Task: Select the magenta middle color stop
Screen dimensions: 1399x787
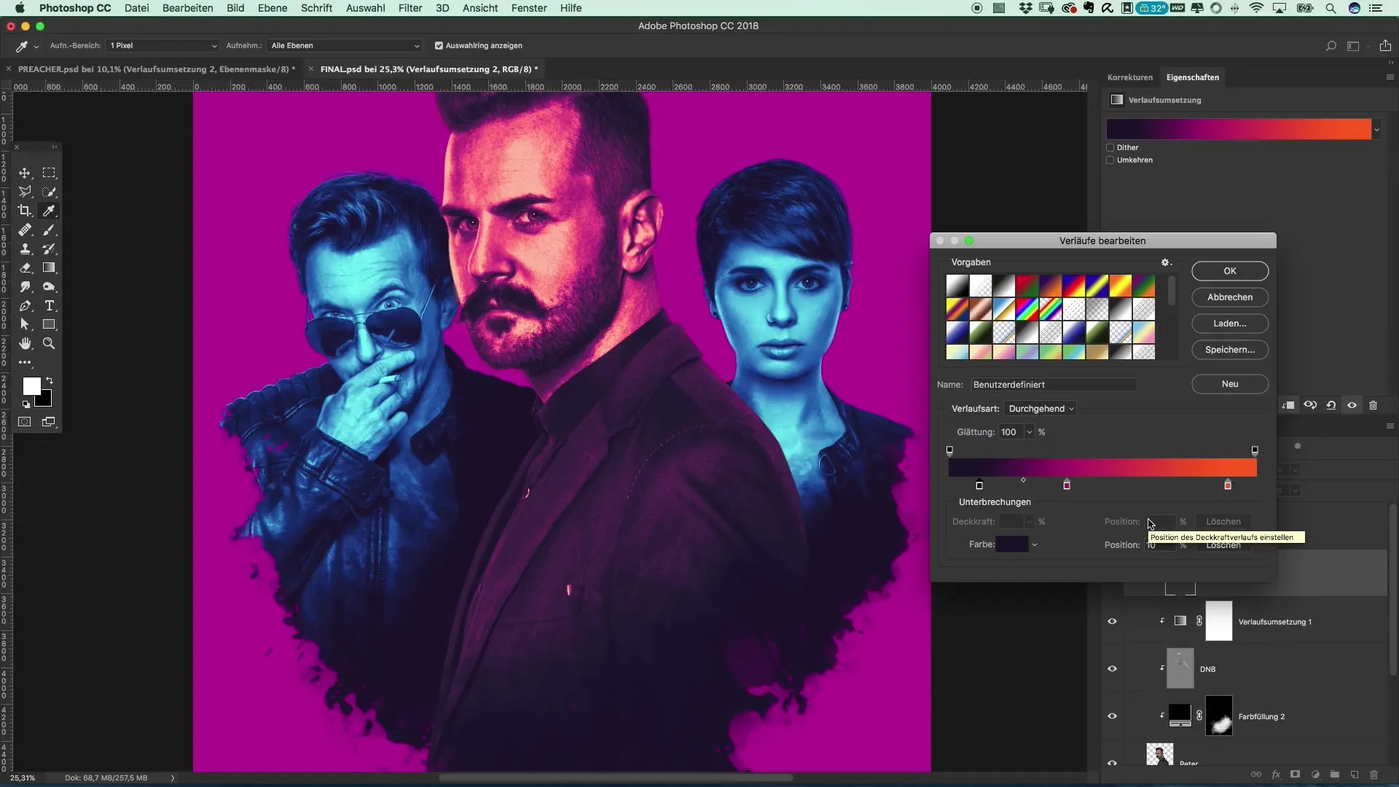Action: (1067, 485)
